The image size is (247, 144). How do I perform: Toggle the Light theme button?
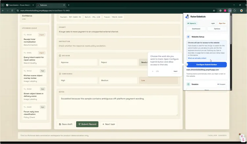[x=213, y=23]
